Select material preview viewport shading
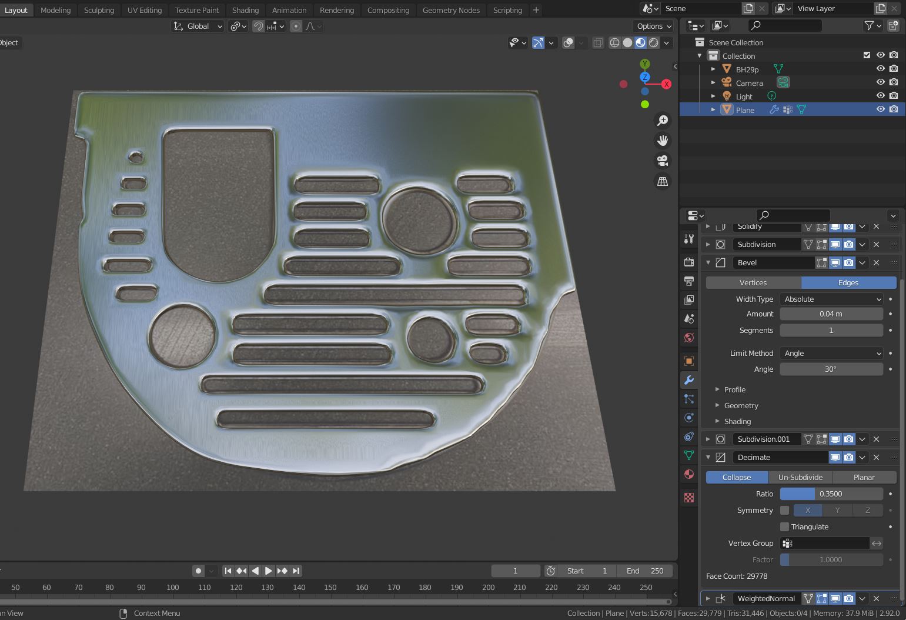 click(641, 42)
